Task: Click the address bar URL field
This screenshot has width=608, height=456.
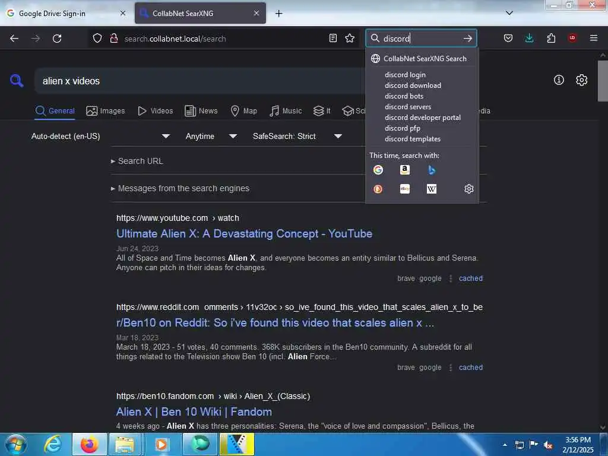Action: [x=223, y=39]
